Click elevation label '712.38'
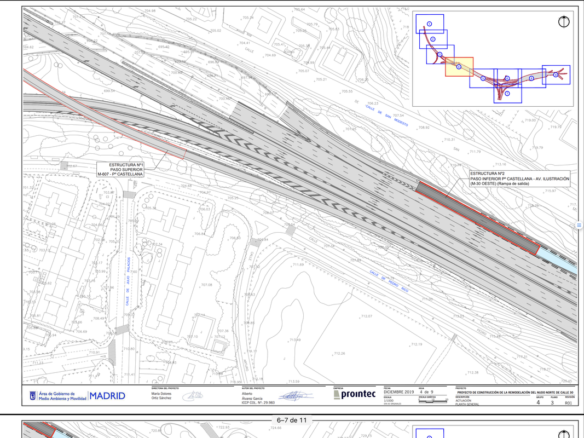This screenshot has height=438, width=584. coord(473,372)
